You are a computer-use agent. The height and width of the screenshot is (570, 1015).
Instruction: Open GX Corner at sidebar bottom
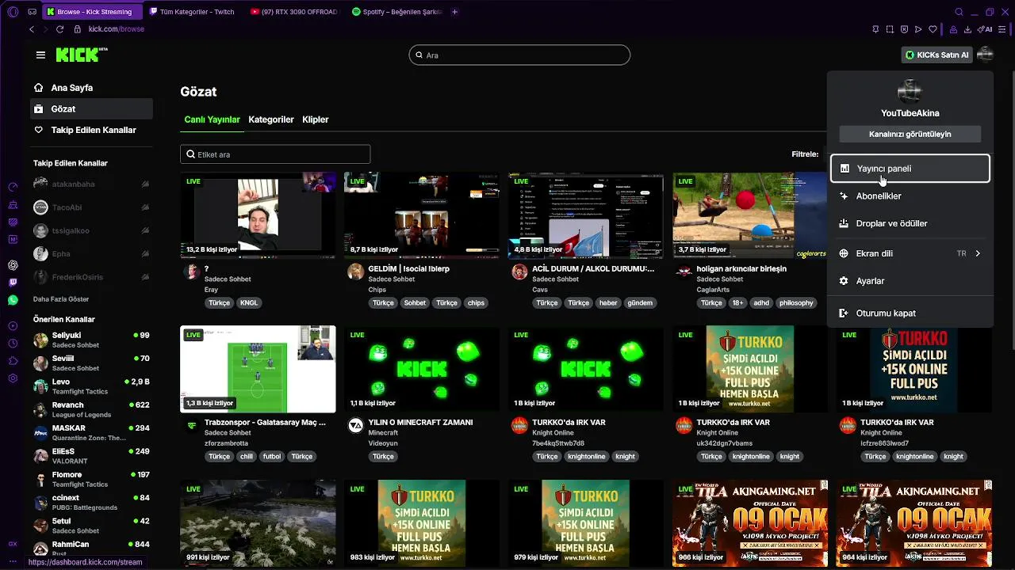pyautogui.click(x=13, y=544)
